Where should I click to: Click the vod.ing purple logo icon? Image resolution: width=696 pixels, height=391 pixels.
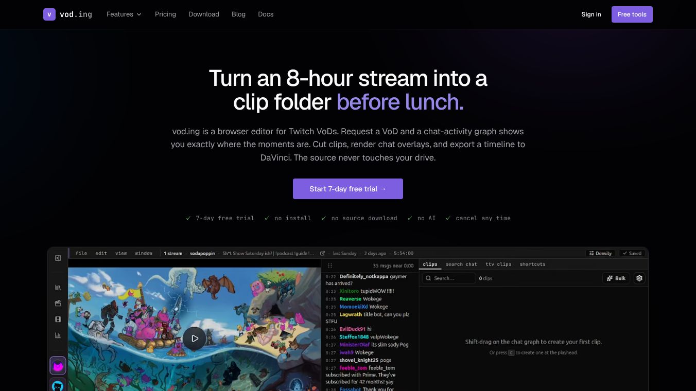pos(49,14)
